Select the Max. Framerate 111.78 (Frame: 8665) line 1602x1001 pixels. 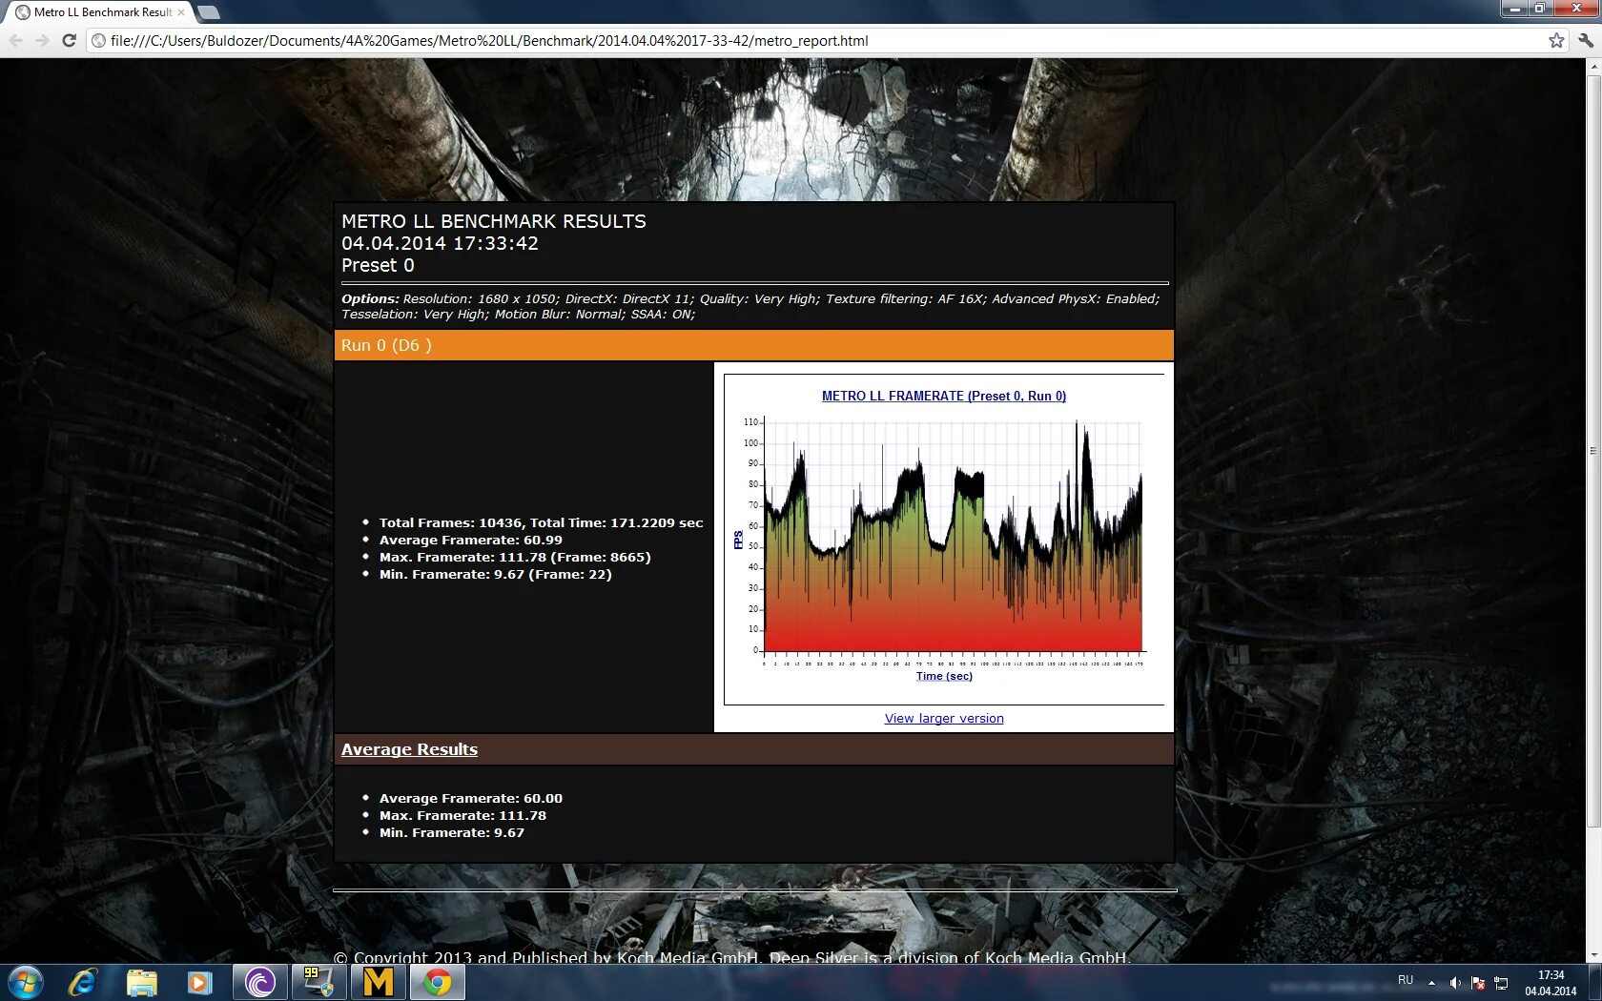tap(515, 557)
